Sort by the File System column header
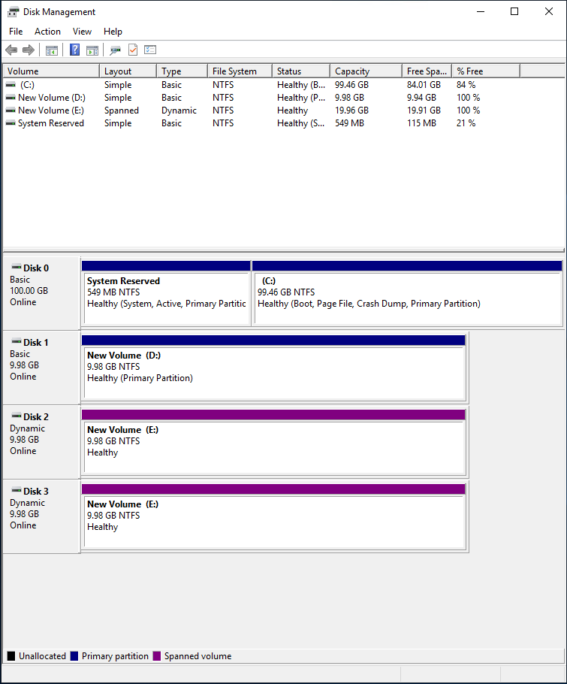 click(240, 71)
